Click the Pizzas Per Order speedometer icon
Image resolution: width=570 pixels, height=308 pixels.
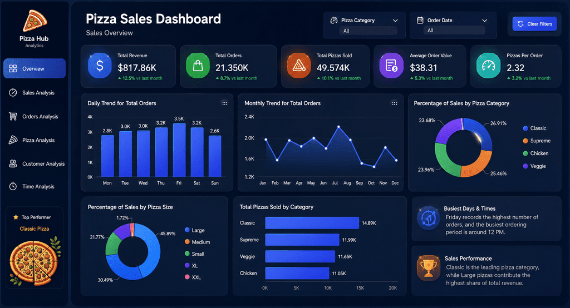(x=488, y=66)
